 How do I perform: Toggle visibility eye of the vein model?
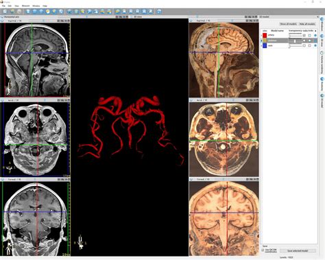(315, 46)
